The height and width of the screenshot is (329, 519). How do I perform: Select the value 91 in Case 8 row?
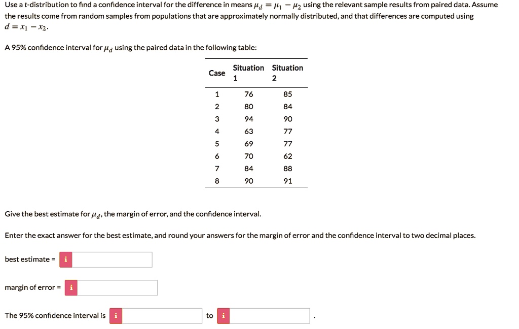click(288, 181)
